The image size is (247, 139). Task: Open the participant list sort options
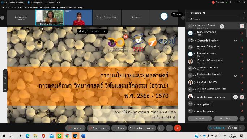[x=244, y=19]
